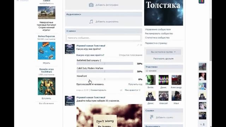Focus the Написать сообщение input field
Screen dimensions: 226x127
pyautogui.click(x=103, y=38)
